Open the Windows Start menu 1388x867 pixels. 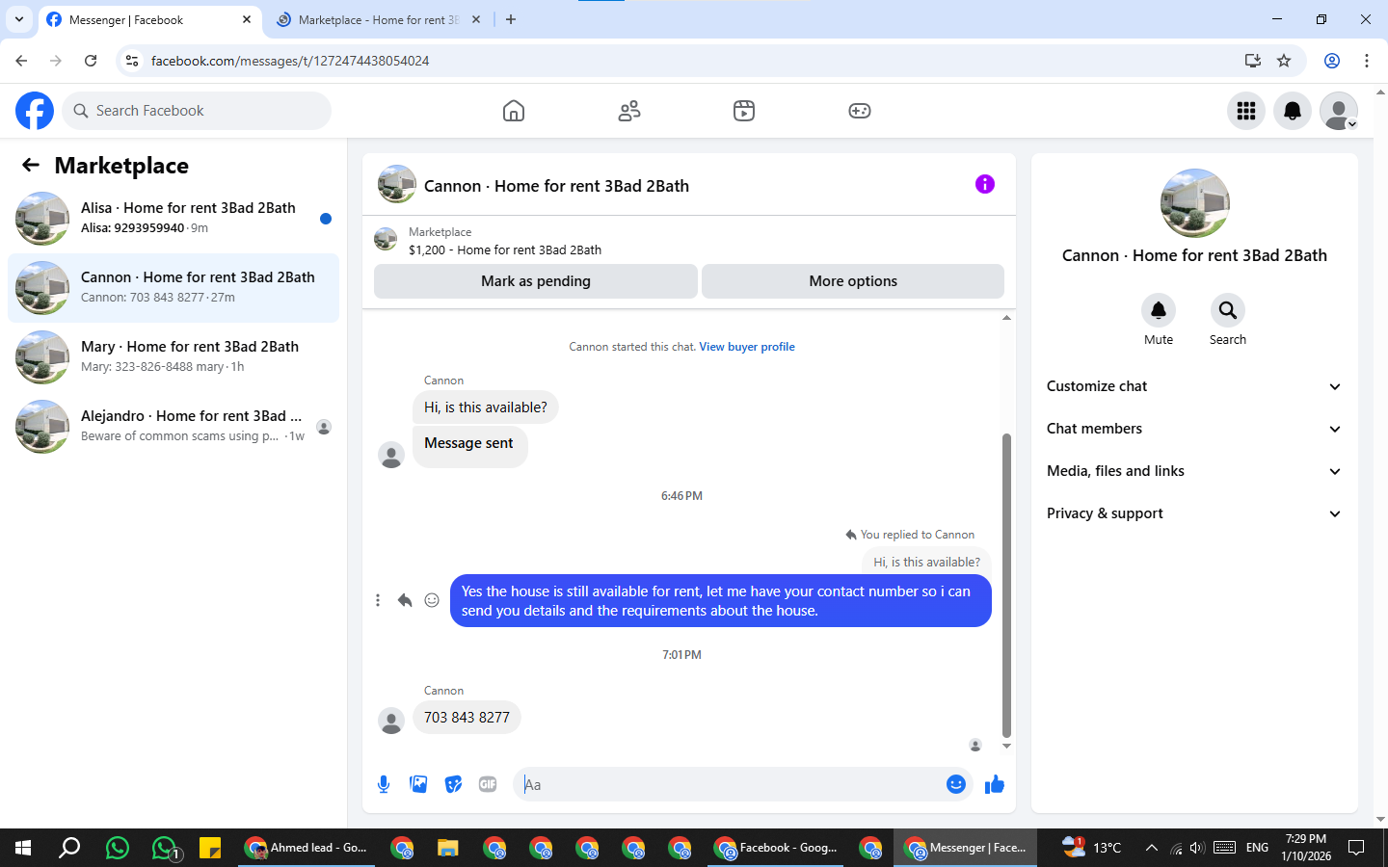pyautogui.click(x=23, y=848)
